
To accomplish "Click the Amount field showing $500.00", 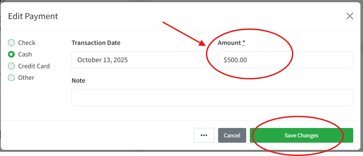I will point(285,60).
